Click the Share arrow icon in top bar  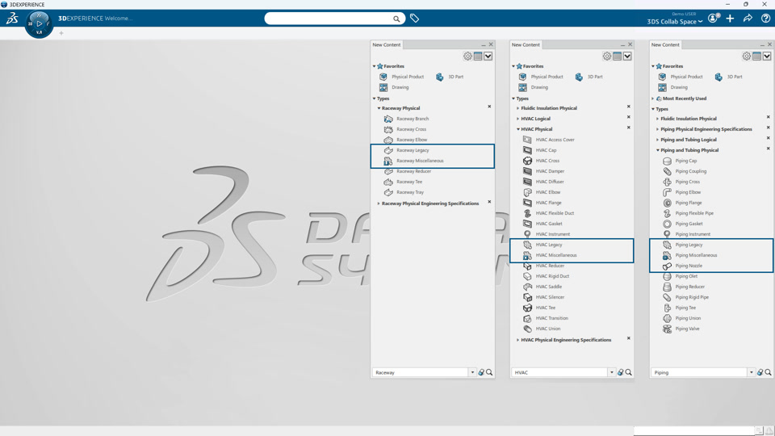(748, 19)
